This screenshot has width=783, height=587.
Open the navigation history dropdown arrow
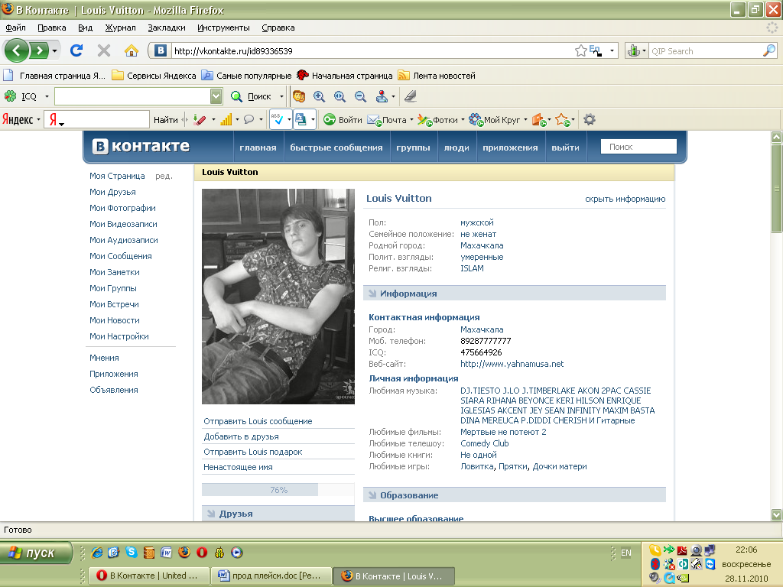[54, 50]
